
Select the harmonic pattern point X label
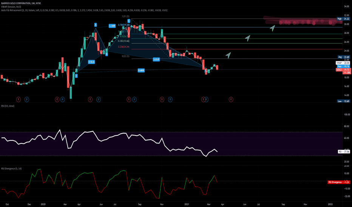click(x=76, y=76)
